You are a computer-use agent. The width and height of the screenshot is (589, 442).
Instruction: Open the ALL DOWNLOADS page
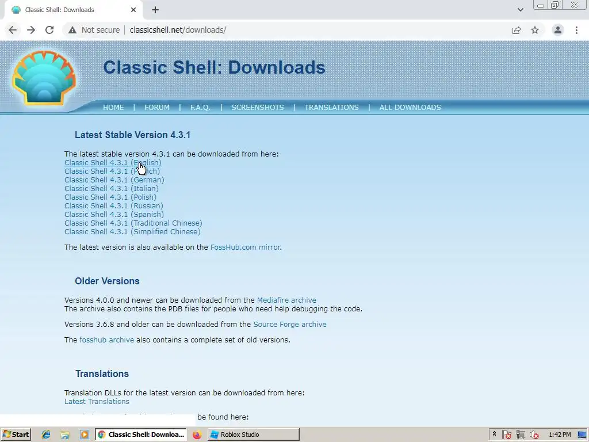[x=410, y=108]
